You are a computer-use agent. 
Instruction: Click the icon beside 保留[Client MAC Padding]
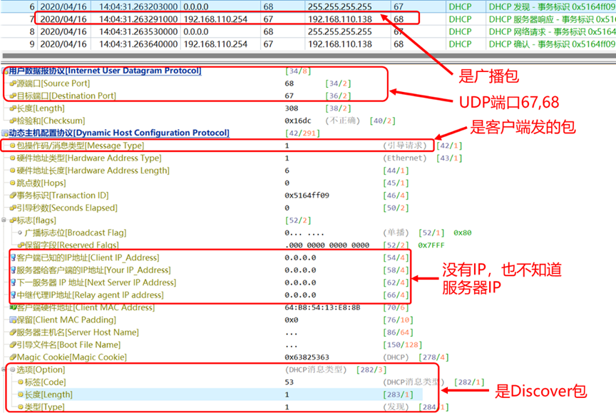tap(13, 320)
